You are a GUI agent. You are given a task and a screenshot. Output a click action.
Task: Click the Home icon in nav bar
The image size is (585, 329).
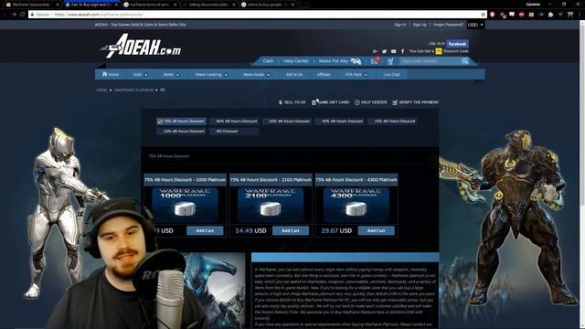tap(105, 74)
